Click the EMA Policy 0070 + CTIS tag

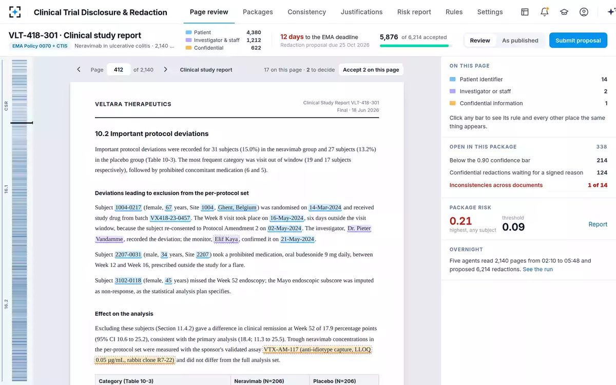[40, 46]
